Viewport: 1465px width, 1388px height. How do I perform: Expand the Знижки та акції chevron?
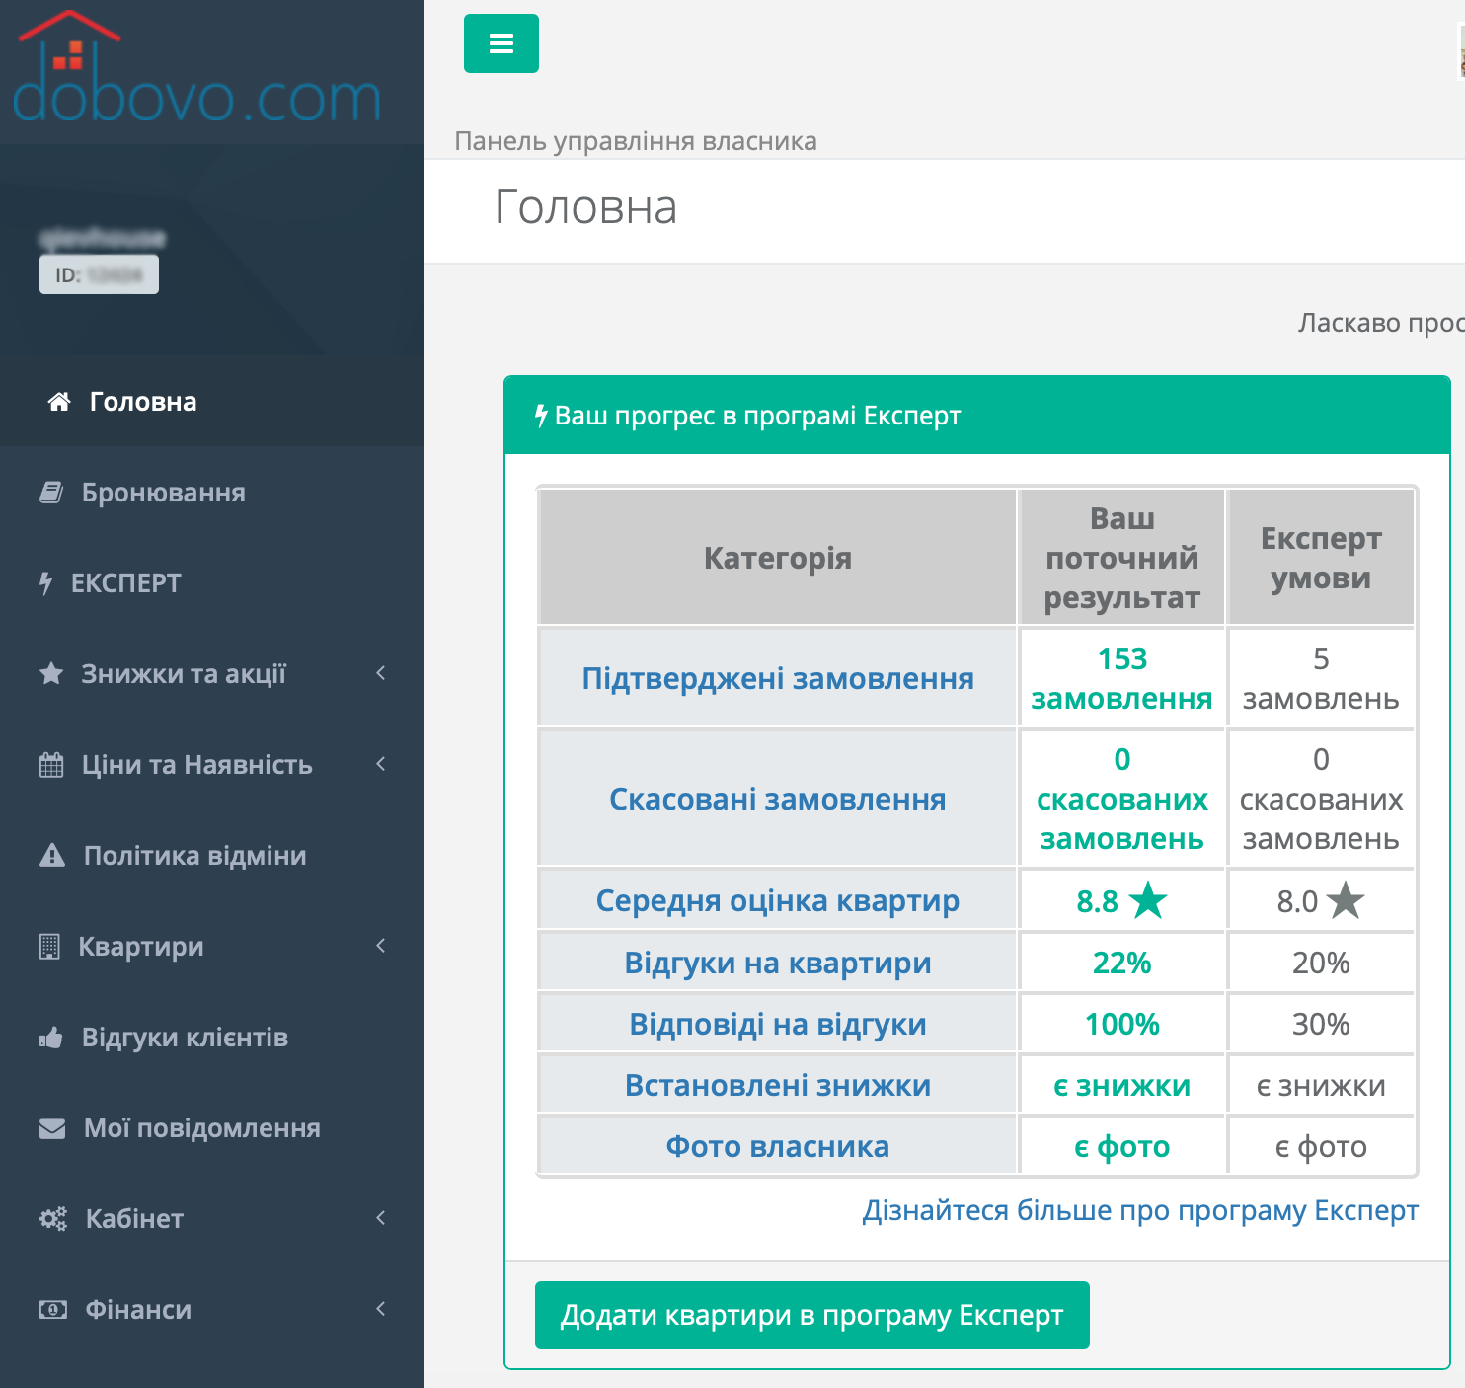(x=381, y=673)
